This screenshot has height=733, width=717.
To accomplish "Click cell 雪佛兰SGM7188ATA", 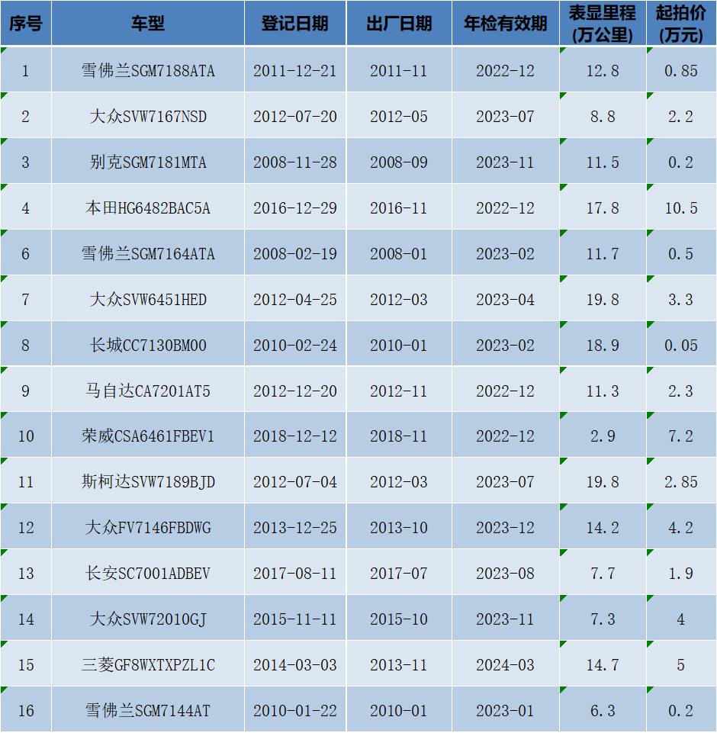I will (x=148, y=69).
